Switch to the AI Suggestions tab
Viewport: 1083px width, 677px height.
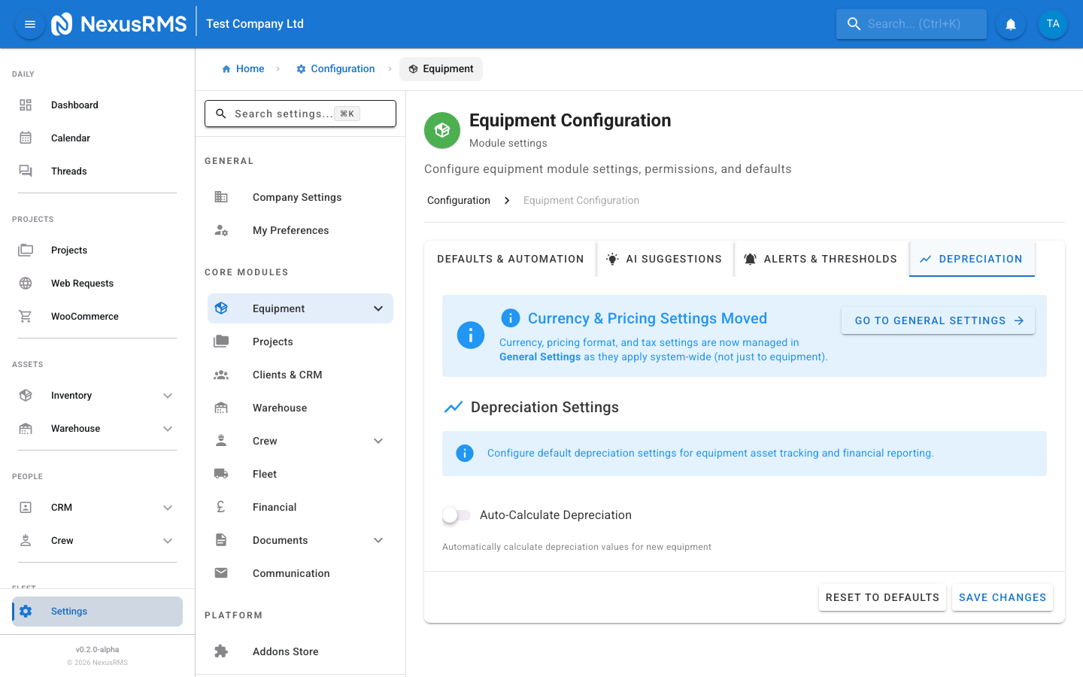[665, 259]
